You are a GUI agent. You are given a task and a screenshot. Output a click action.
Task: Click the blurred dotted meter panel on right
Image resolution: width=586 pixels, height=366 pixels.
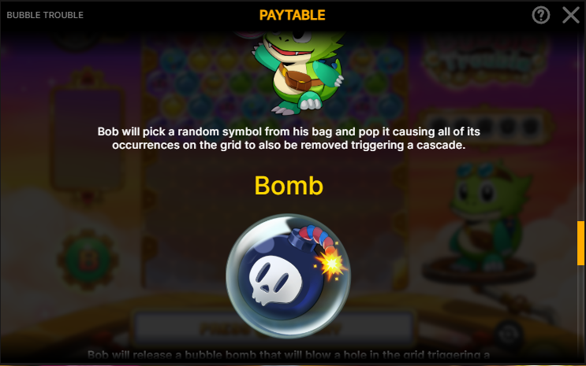point(484,126)
